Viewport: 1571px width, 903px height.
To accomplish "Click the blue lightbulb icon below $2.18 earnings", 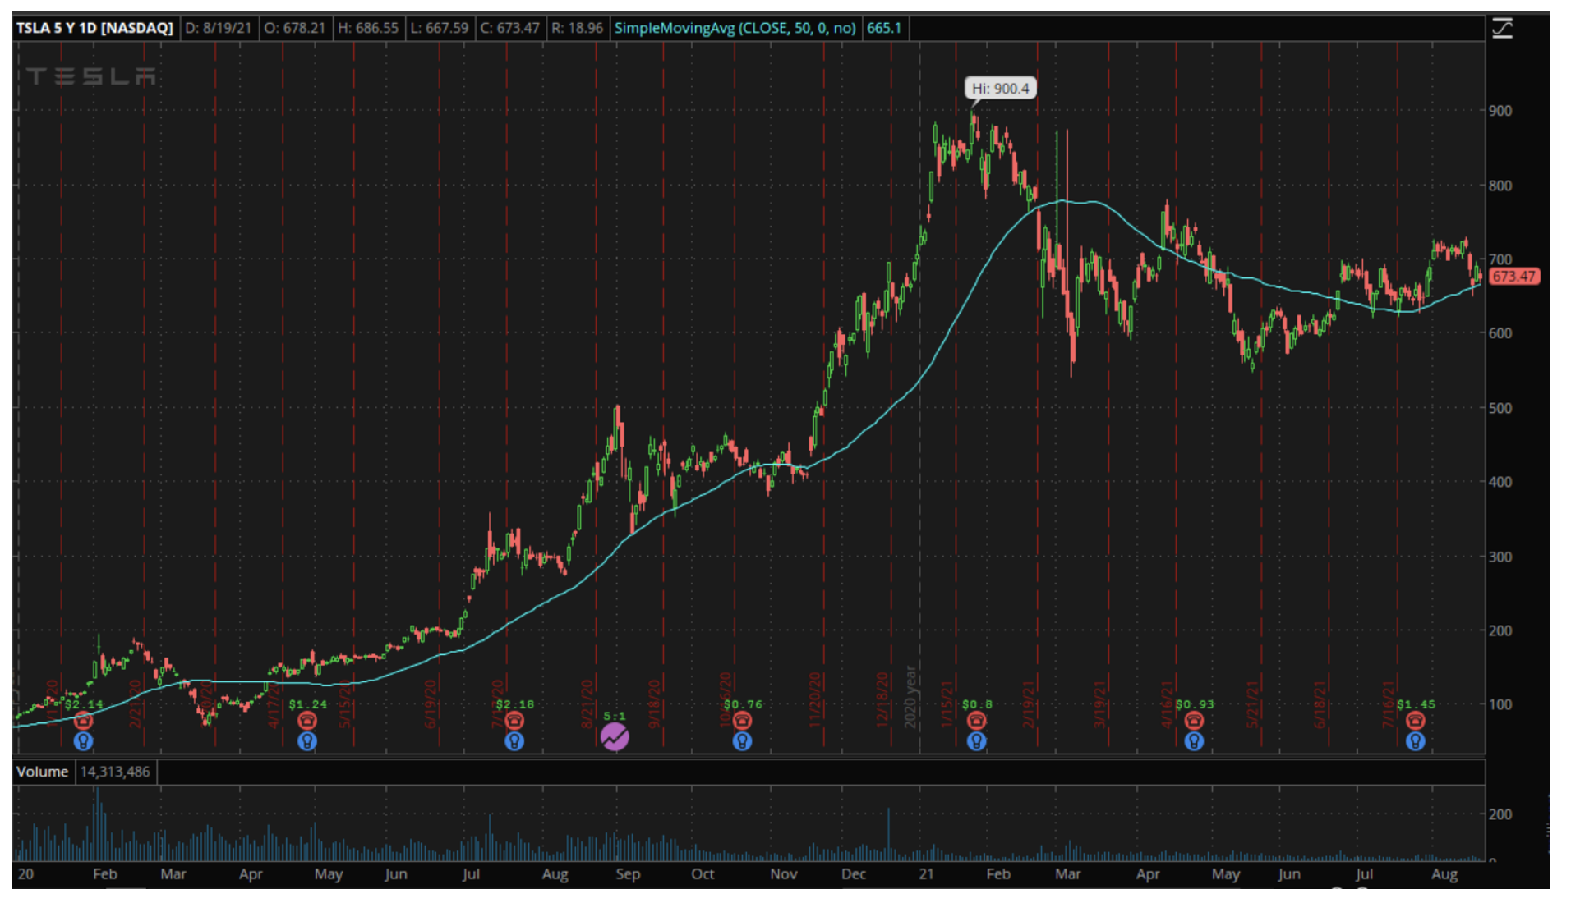I will 514,741.
